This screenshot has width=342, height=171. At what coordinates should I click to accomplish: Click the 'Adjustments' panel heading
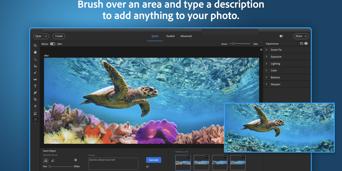tap(272, 44)
